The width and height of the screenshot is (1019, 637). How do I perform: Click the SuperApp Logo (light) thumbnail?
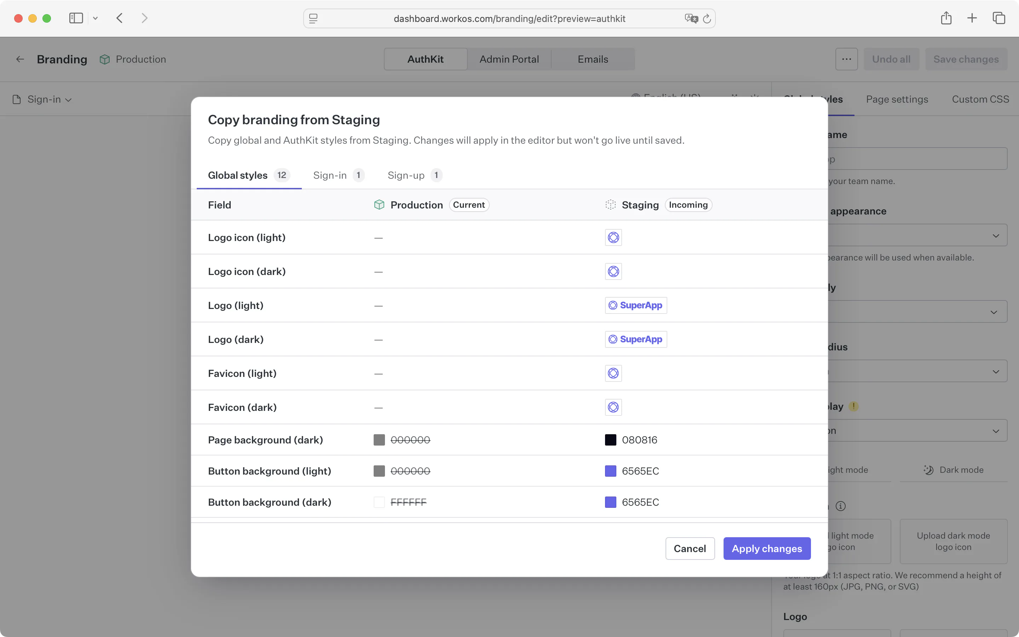click(636, 305)
